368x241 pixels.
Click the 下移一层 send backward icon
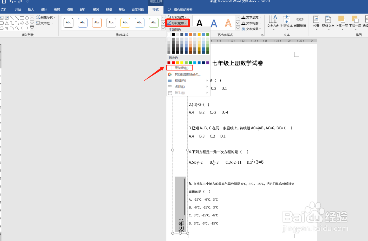(x=355, y=19)
